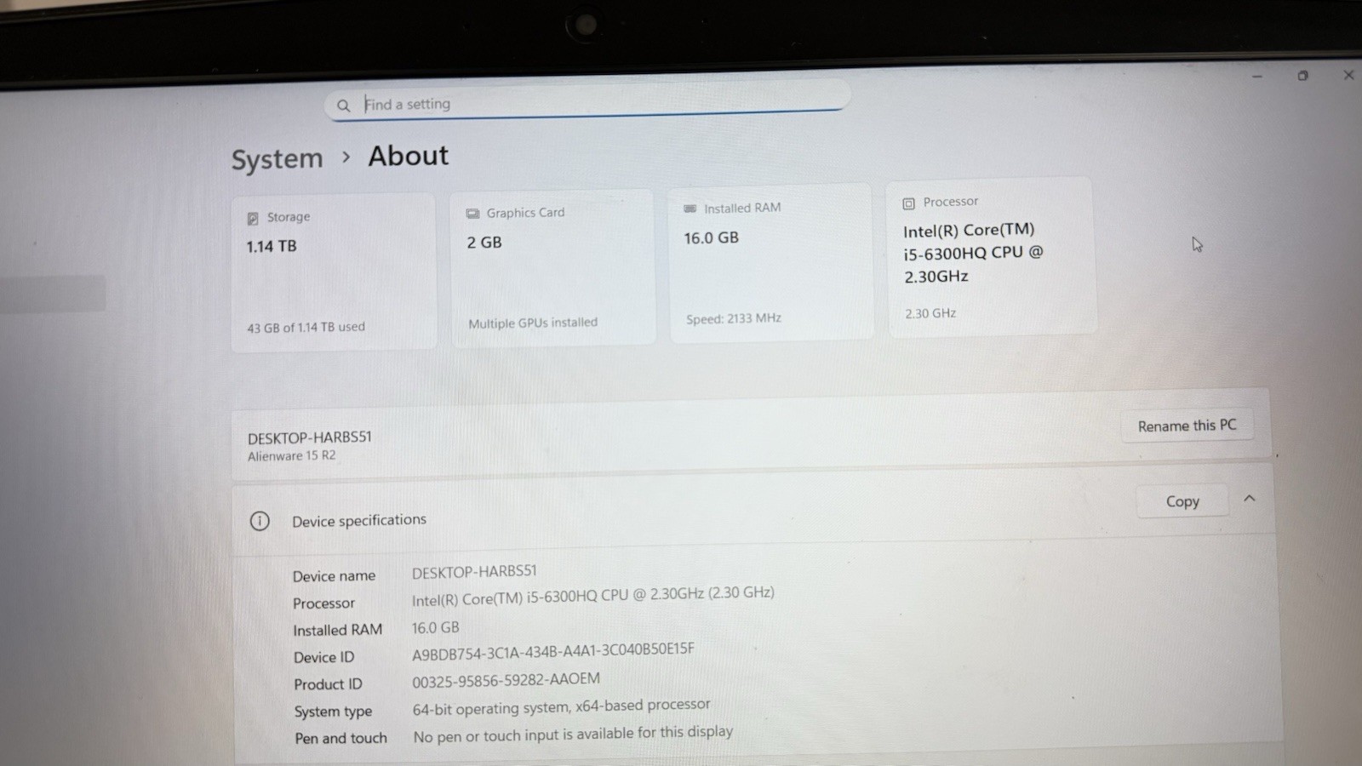Click the Processor chip icon

[908, 203]
